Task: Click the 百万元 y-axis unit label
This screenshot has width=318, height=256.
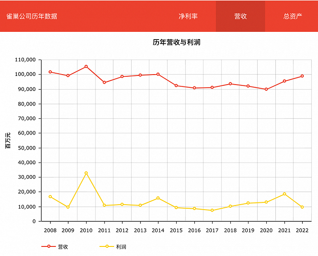Action: coord(8,141)
